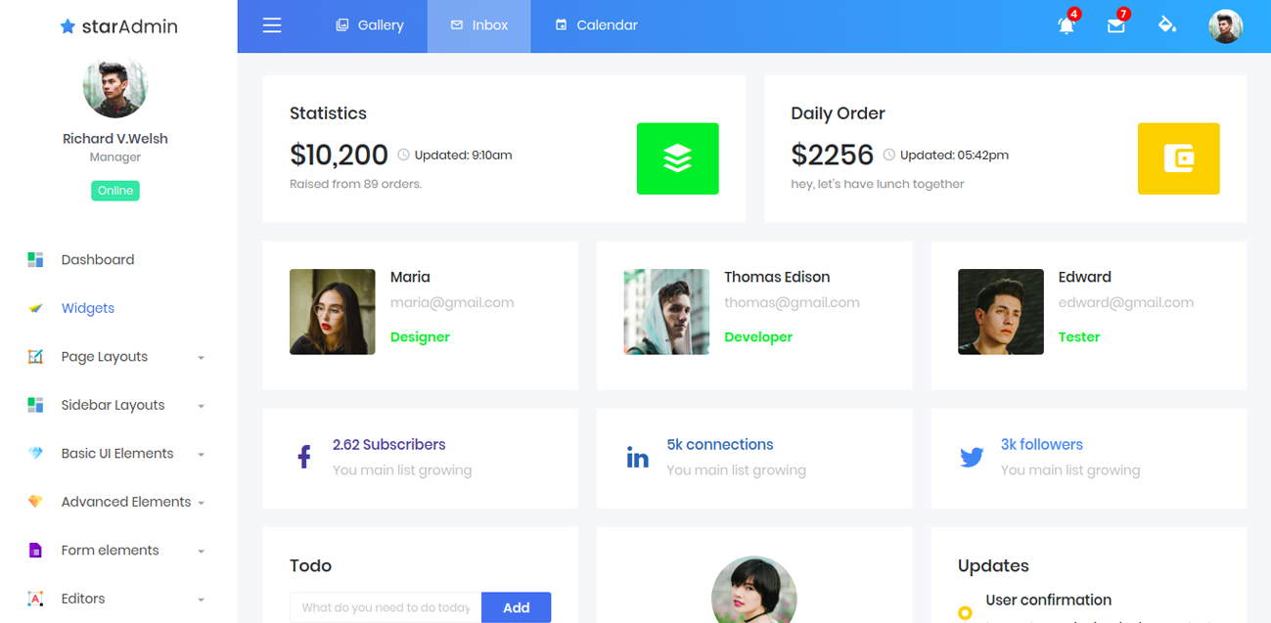This screenshot has height=623, width=1271.
Task: Open the notifications bell icon
Action: coord(1066,26)
